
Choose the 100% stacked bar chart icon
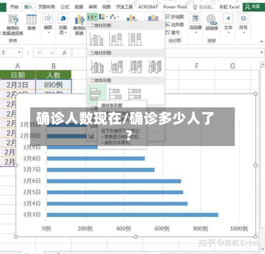tap(135, 94)
